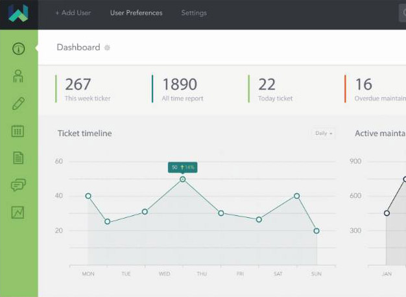Open the documents sidebar icon
The width and height of the screenshot is (406, 297).
click(x=18, y=158)
